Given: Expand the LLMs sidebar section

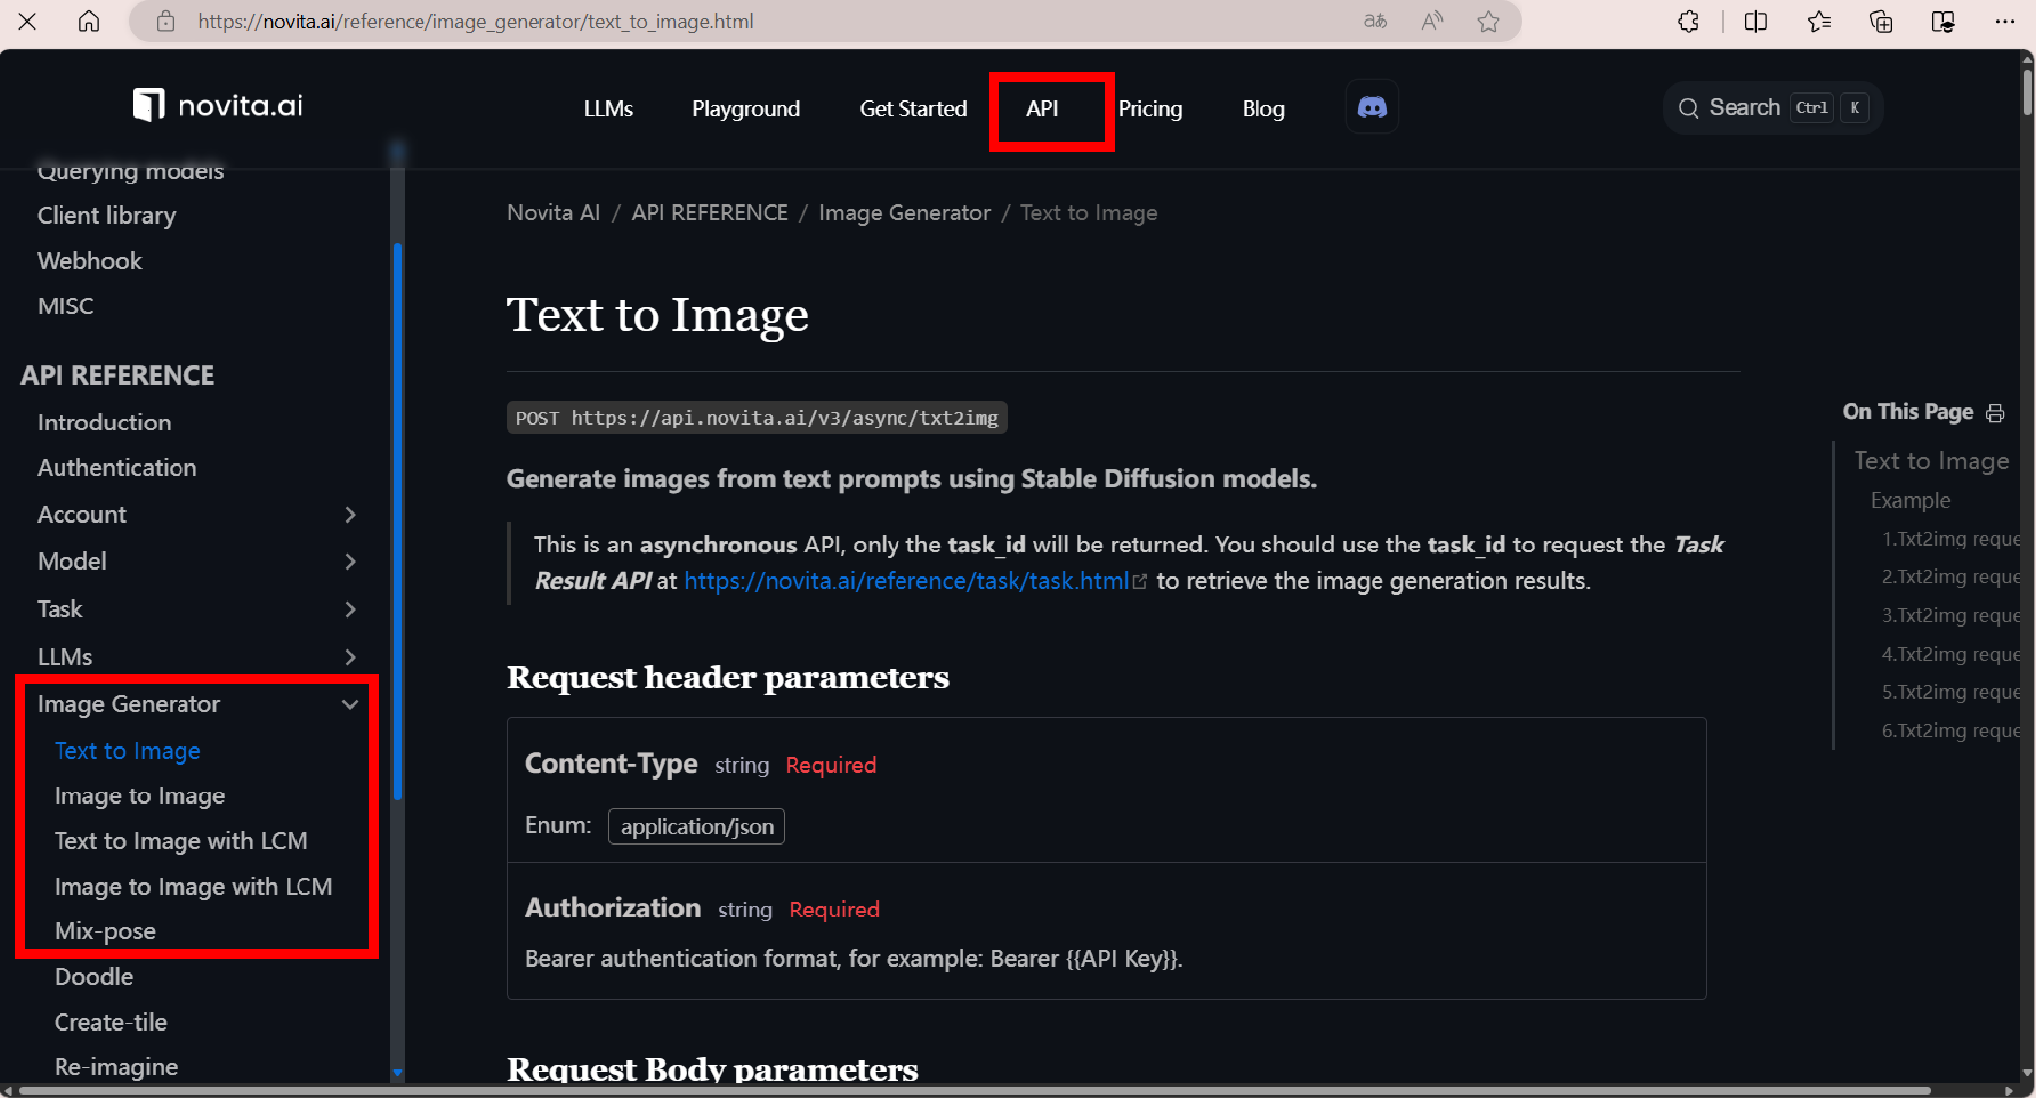Looking at the screenshot, I should (349, 656).
